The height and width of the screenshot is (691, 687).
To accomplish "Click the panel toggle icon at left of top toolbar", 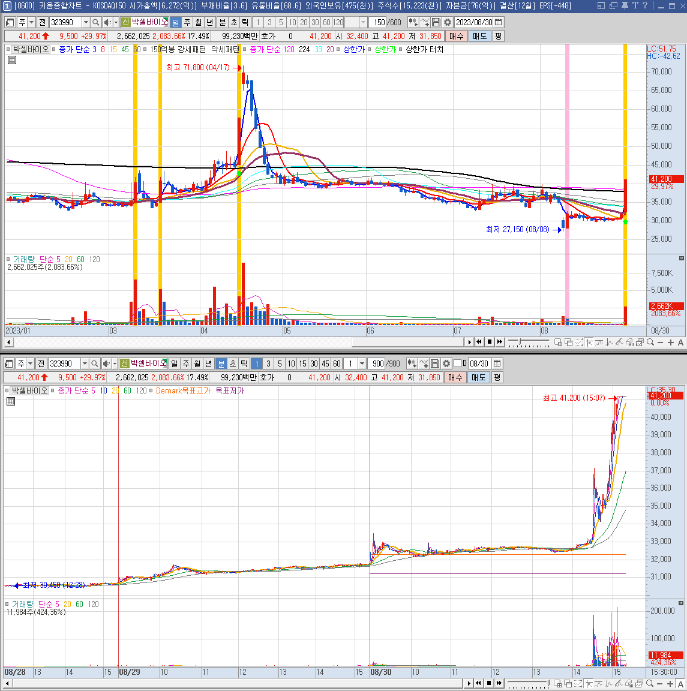I will (10, 22).
